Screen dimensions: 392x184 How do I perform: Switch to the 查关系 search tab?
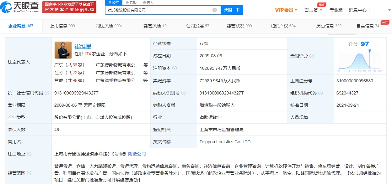(x=148, y=3)
